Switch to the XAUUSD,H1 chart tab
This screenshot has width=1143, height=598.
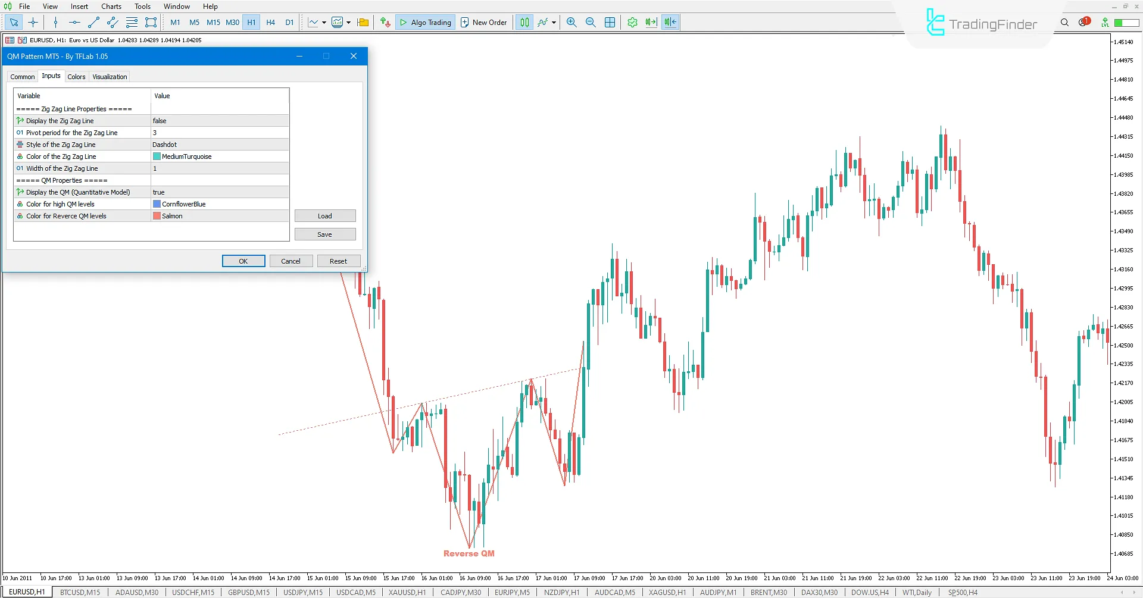point(407,593)
